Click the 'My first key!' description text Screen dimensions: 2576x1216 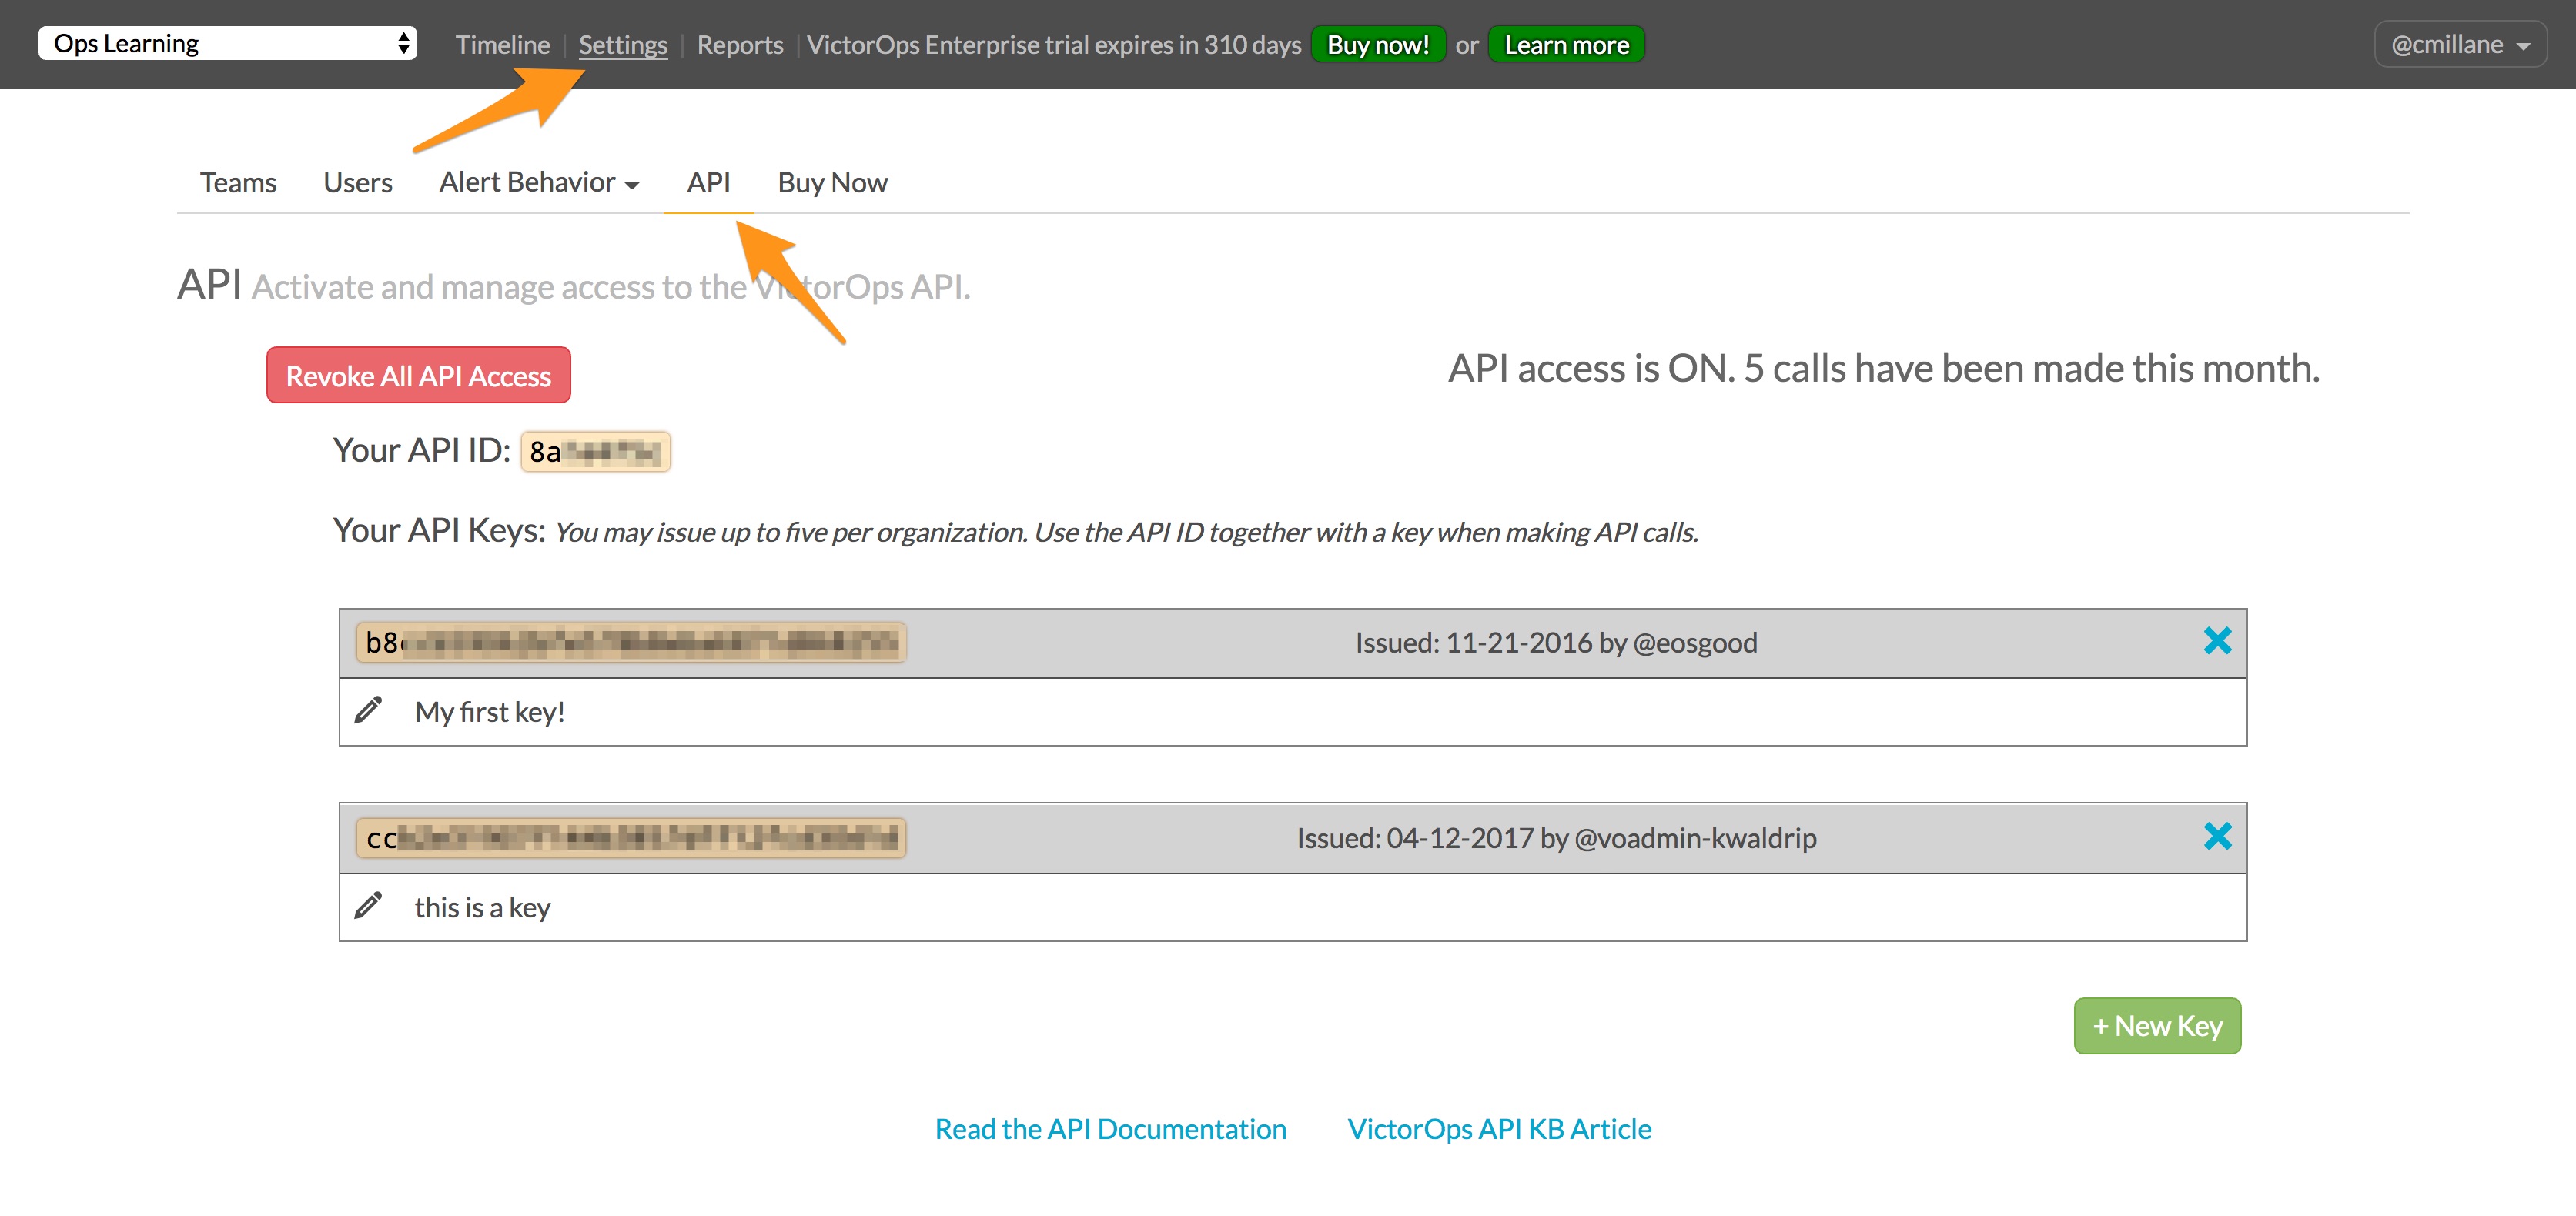490,711
